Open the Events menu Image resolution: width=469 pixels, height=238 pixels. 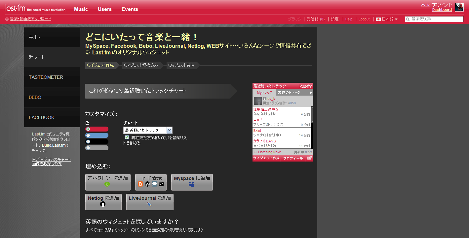pyautogui.click(x=130, y=9)
